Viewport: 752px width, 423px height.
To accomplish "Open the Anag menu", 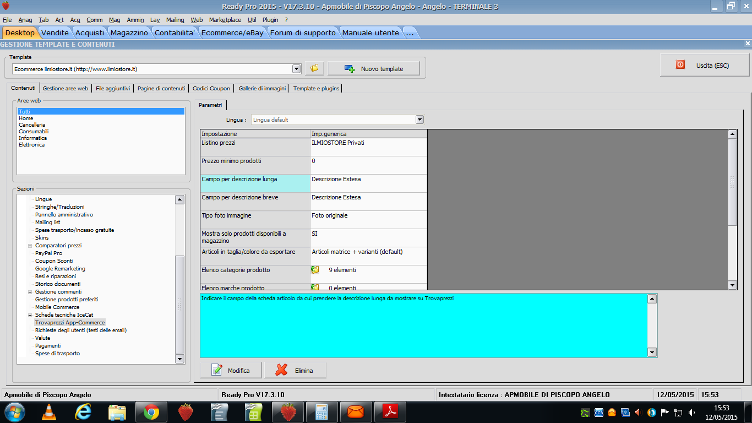I will 25,20.
